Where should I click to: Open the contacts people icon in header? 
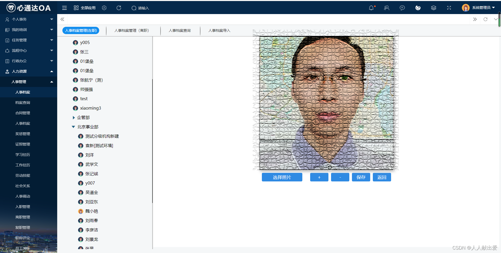coord(387,8)
